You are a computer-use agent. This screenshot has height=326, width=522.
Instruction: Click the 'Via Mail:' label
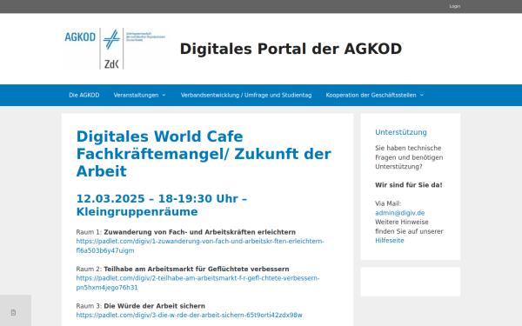click(x=388, y=203)
